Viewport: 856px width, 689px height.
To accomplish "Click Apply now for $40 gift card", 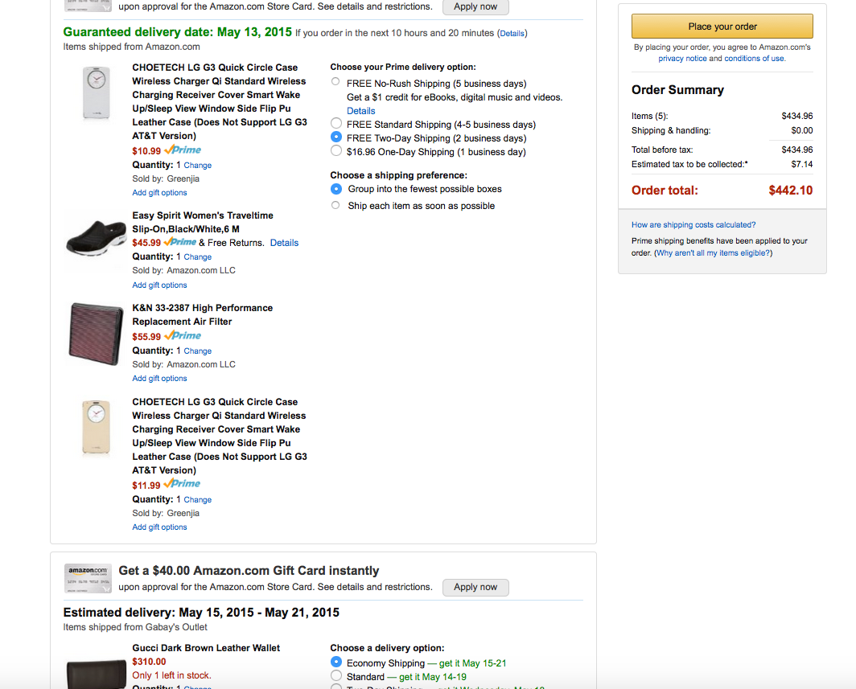I will [x=475, y=587].
